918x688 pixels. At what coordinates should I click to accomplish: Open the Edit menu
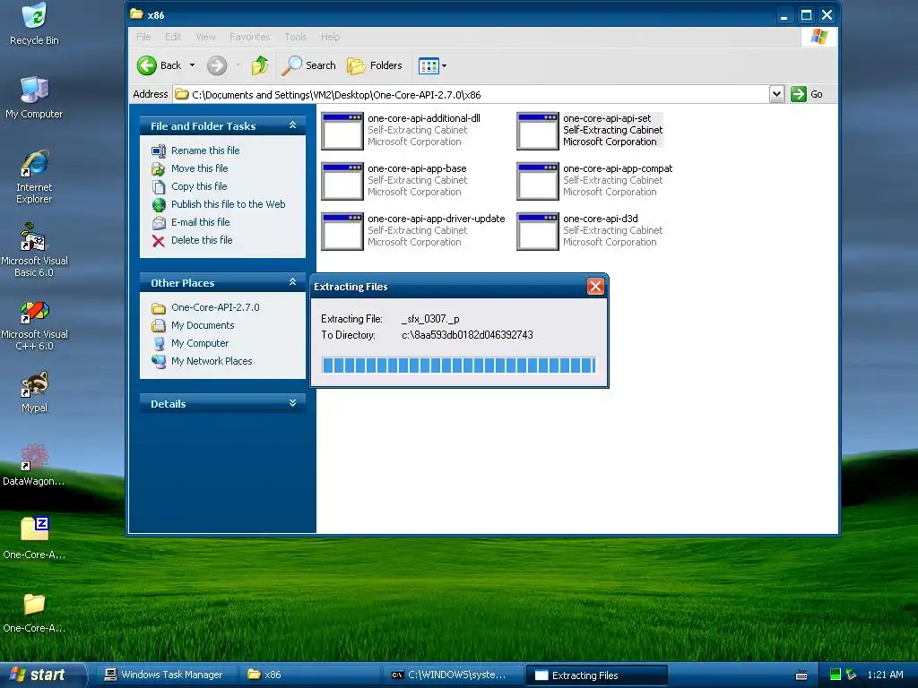coord(173,37)
